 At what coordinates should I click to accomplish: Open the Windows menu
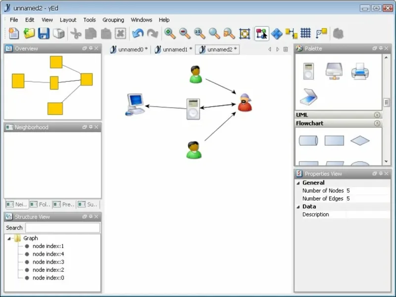(142, 20)
